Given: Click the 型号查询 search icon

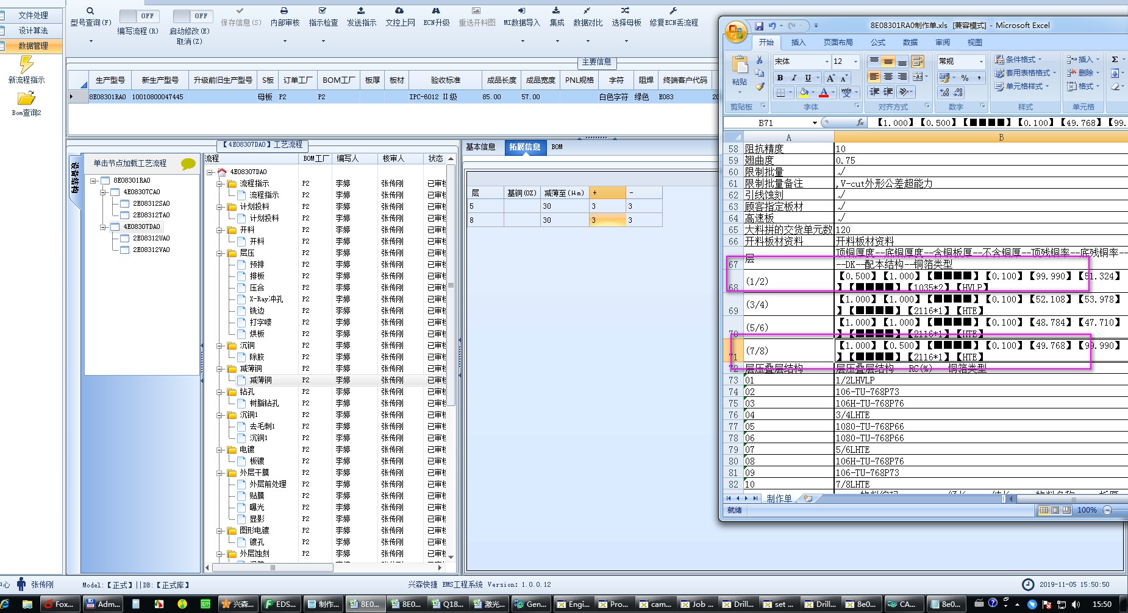Looking at the screenshot, I should coord(90,11).
